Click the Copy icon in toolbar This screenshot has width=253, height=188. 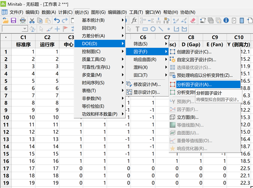click(40, 20)
